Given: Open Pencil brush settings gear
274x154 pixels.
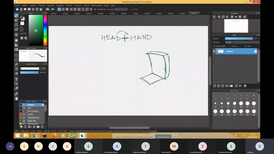Looking at the screenshot, I should pos(43,105).
